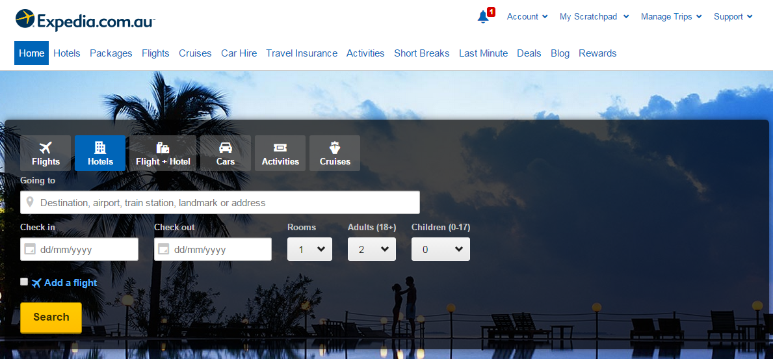Select the Flights search tab
Image resolution: width=773 pixels, height=359 pixels.
(x=46, y=153)
